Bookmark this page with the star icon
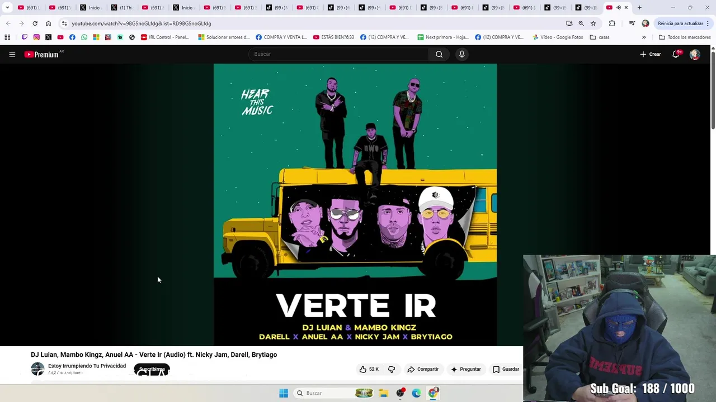716x402 pixels. [x=593, y=23]
